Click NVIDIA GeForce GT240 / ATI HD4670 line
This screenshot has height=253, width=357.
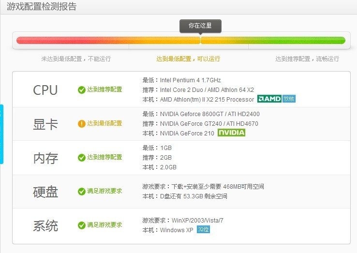[200, 124]
